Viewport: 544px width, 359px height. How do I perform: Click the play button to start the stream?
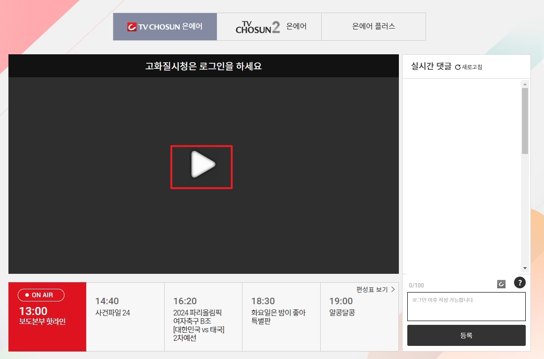pos(201,167)
